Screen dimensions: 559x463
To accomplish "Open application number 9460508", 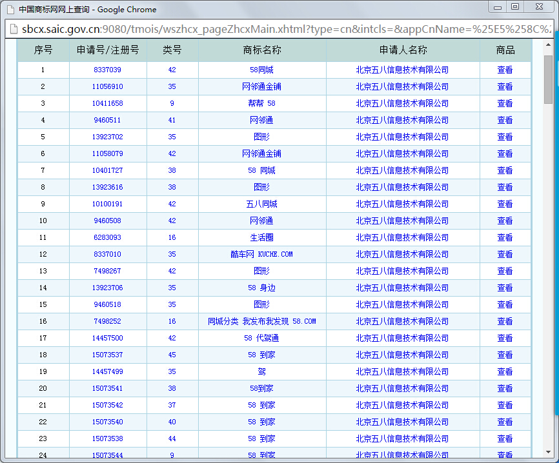I will [x=107, y=221].
